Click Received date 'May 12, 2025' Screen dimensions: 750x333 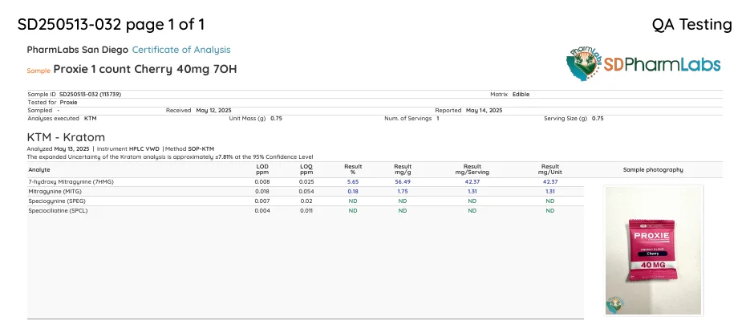point(213,110)
